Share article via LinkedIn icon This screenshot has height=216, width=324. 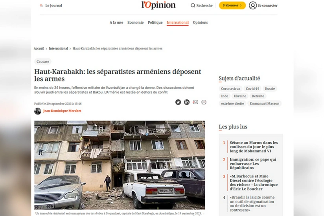coord(187,102)
